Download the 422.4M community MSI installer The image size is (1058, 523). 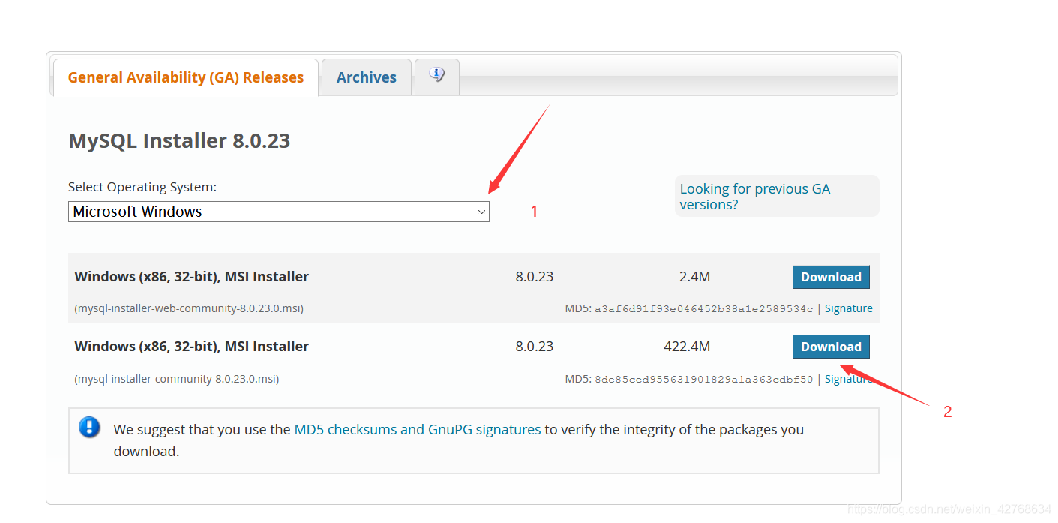(x=831, y=347)
